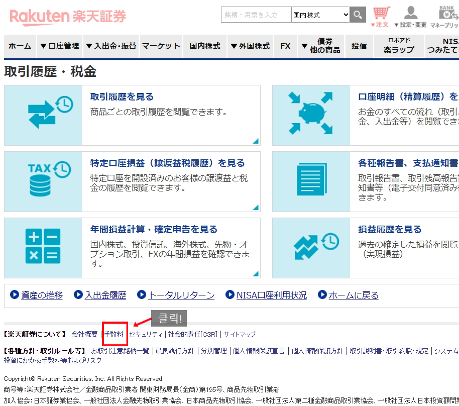This screenshot has width=459, height=406.
Task: Open the person 設定・変更 icon
Action: pos(410,17)
